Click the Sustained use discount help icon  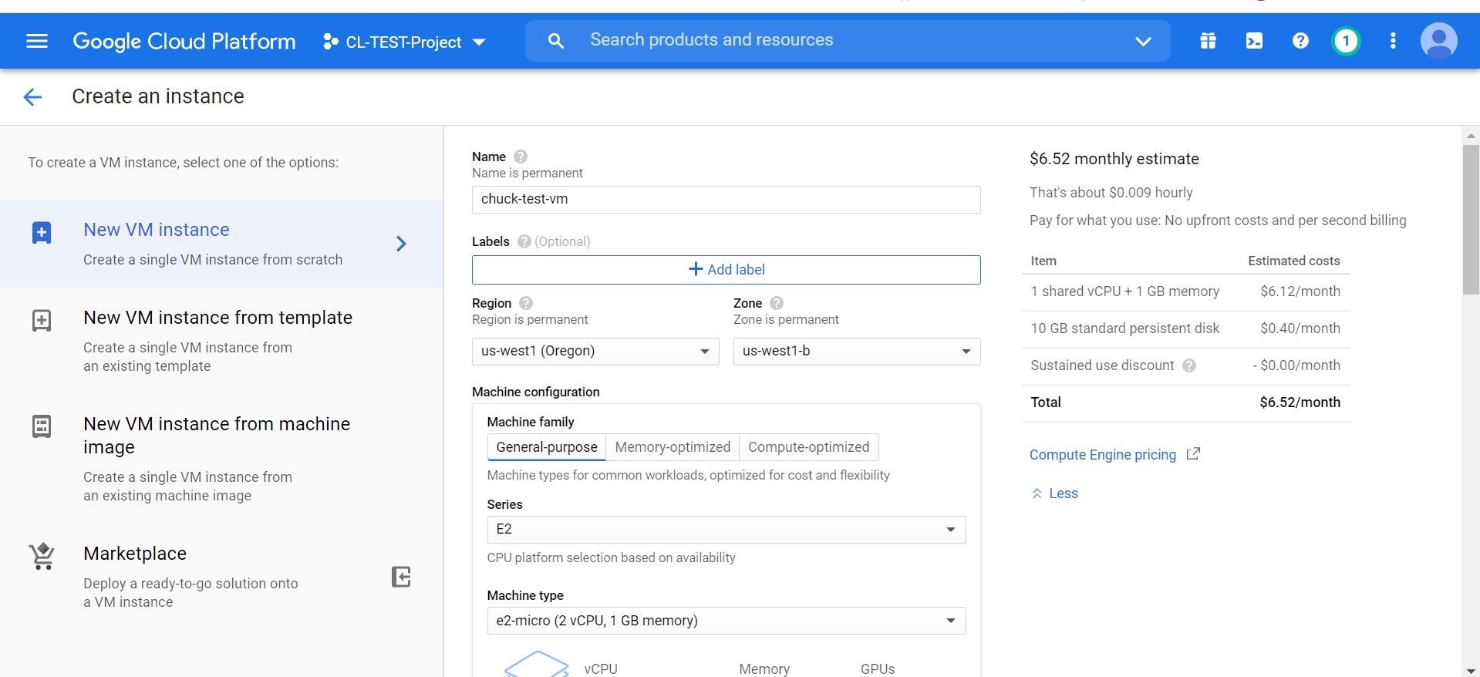pos(1189,365)
